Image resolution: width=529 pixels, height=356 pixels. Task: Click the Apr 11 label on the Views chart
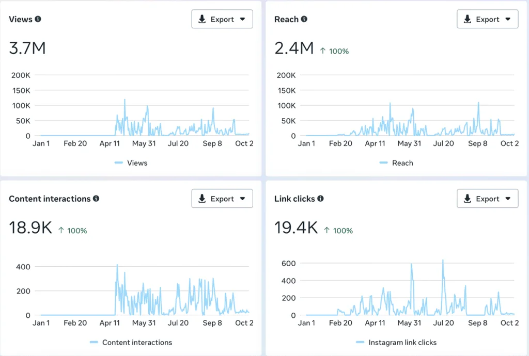(x=110, y=143)
